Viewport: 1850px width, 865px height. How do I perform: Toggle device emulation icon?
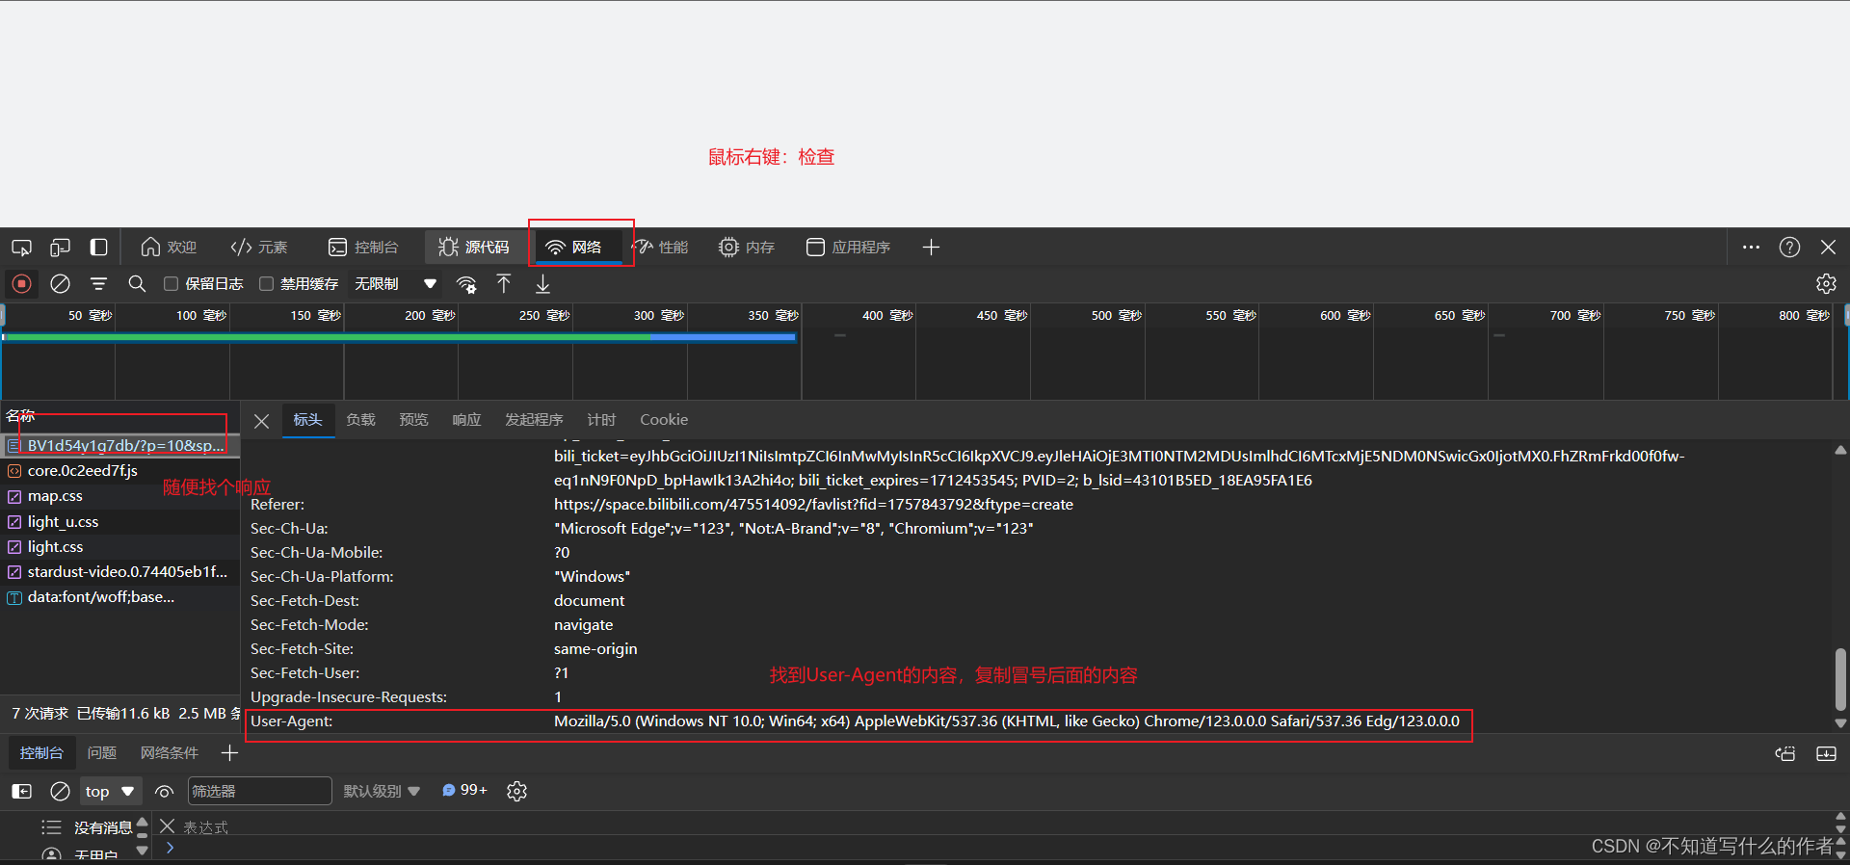60,248
